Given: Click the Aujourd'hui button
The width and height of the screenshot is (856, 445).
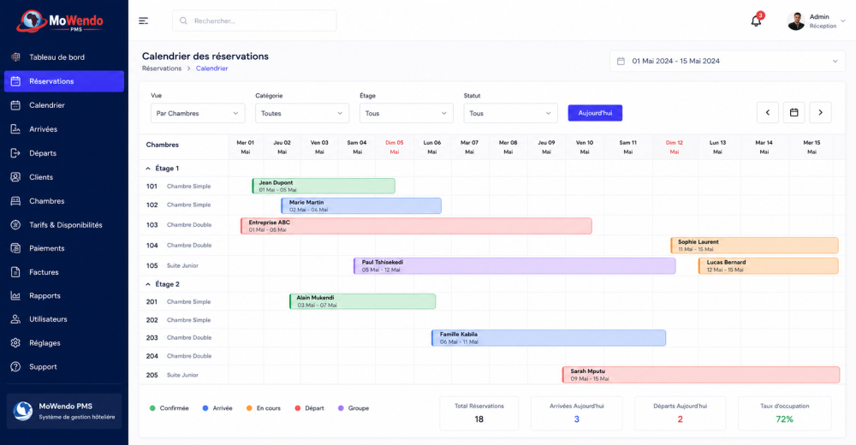Looking at the screenshot, I should coord(595,113).
